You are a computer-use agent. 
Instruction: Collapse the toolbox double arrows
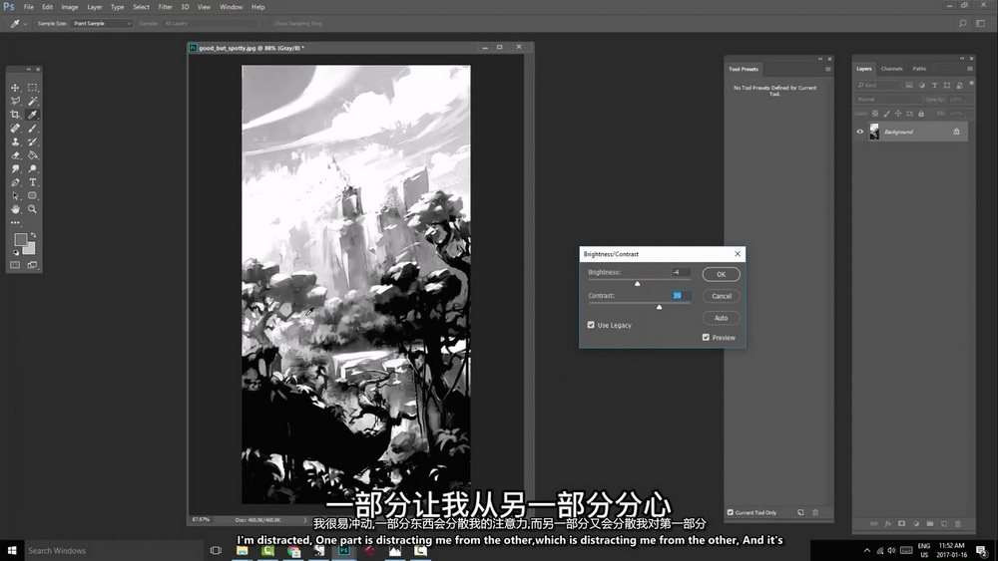pyautogui.click(x=29, y=69)
